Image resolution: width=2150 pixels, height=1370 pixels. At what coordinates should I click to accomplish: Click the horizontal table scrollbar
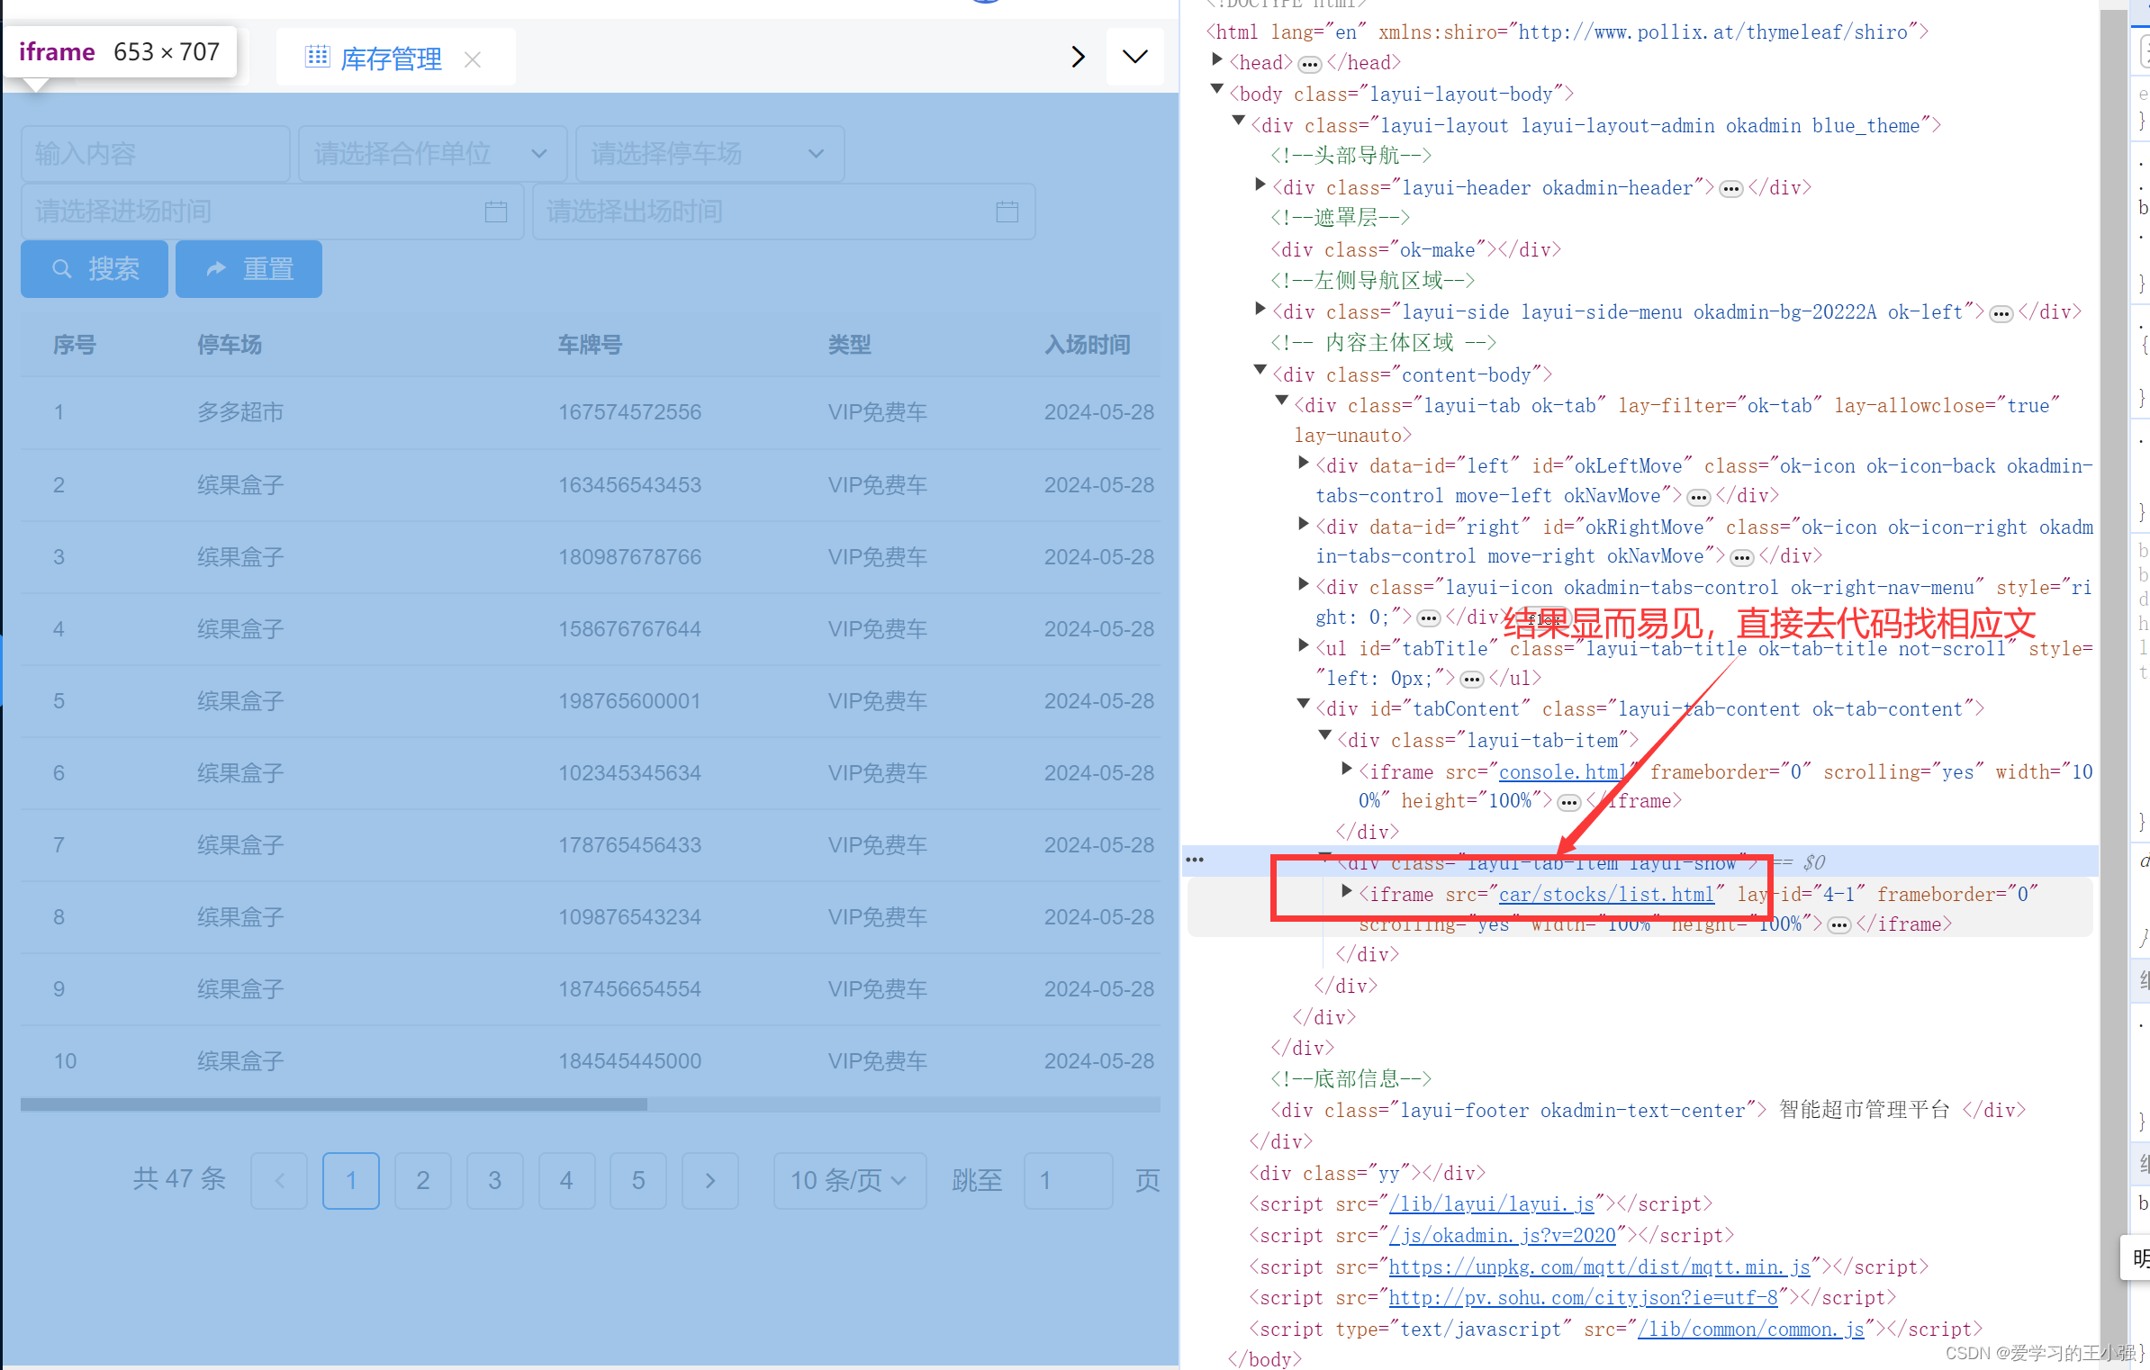point(334,1104)
